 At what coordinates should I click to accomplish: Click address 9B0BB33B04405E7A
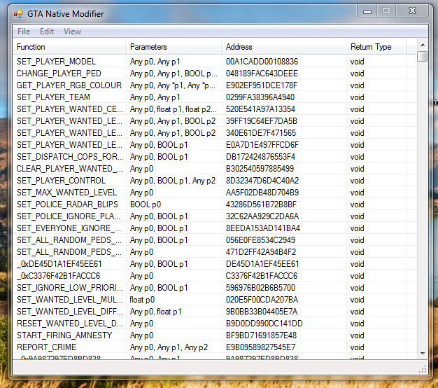(262, 312)
